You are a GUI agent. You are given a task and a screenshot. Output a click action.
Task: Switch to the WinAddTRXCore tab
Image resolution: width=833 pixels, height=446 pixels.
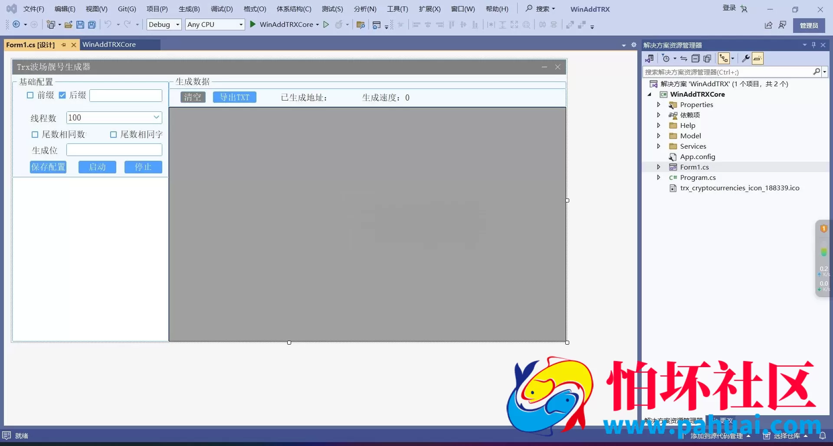point(109,45)
